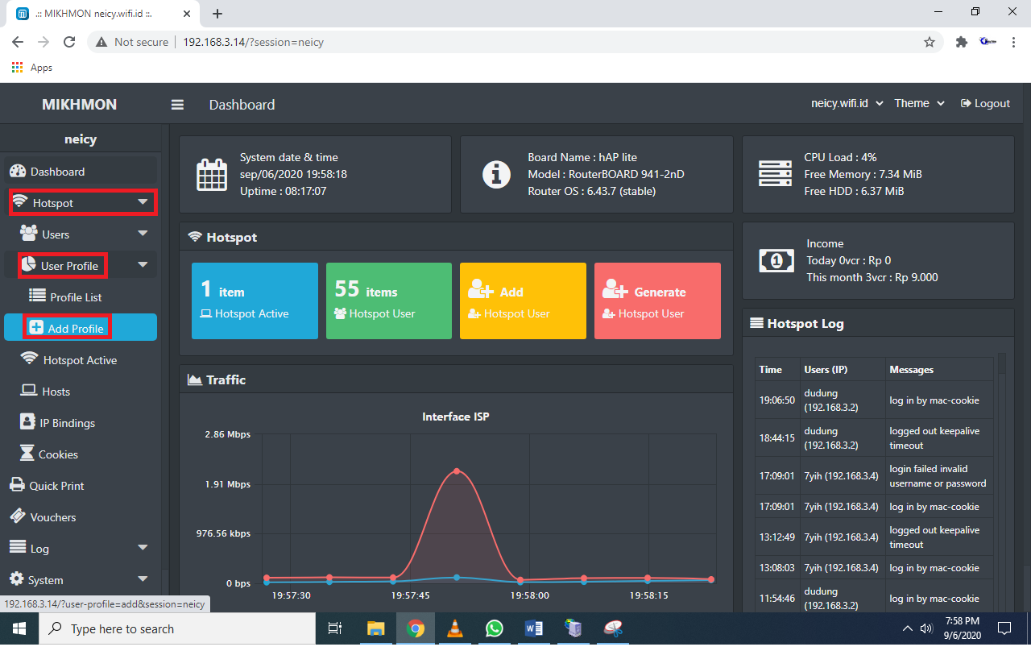Select Add Profile menu item

81,328
